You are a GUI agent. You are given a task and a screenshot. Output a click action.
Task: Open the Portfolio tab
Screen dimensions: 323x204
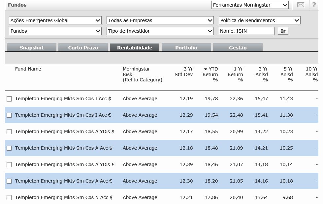[186, 47]
